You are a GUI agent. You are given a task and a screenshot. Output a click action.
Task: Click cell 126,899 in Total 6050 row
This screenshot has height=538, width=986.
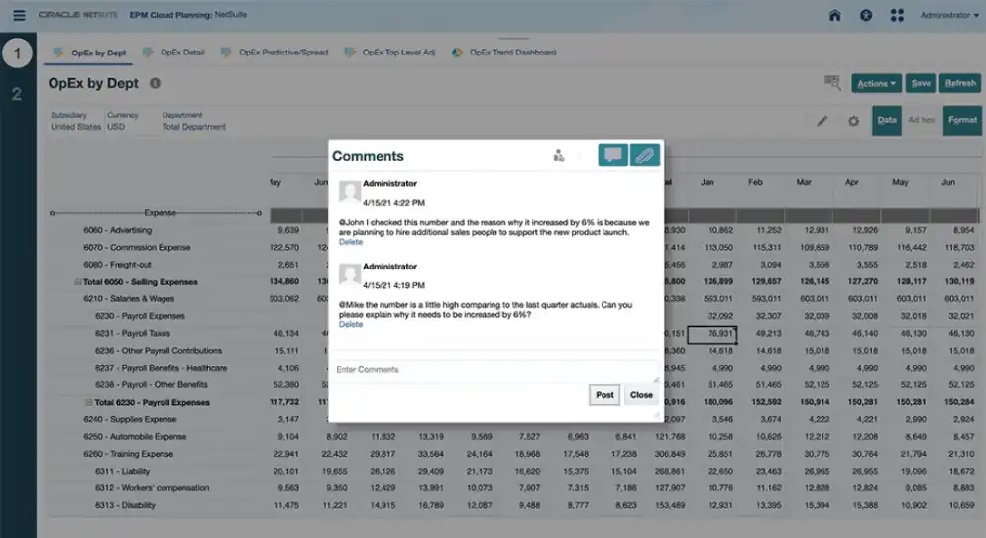[718, 281]
